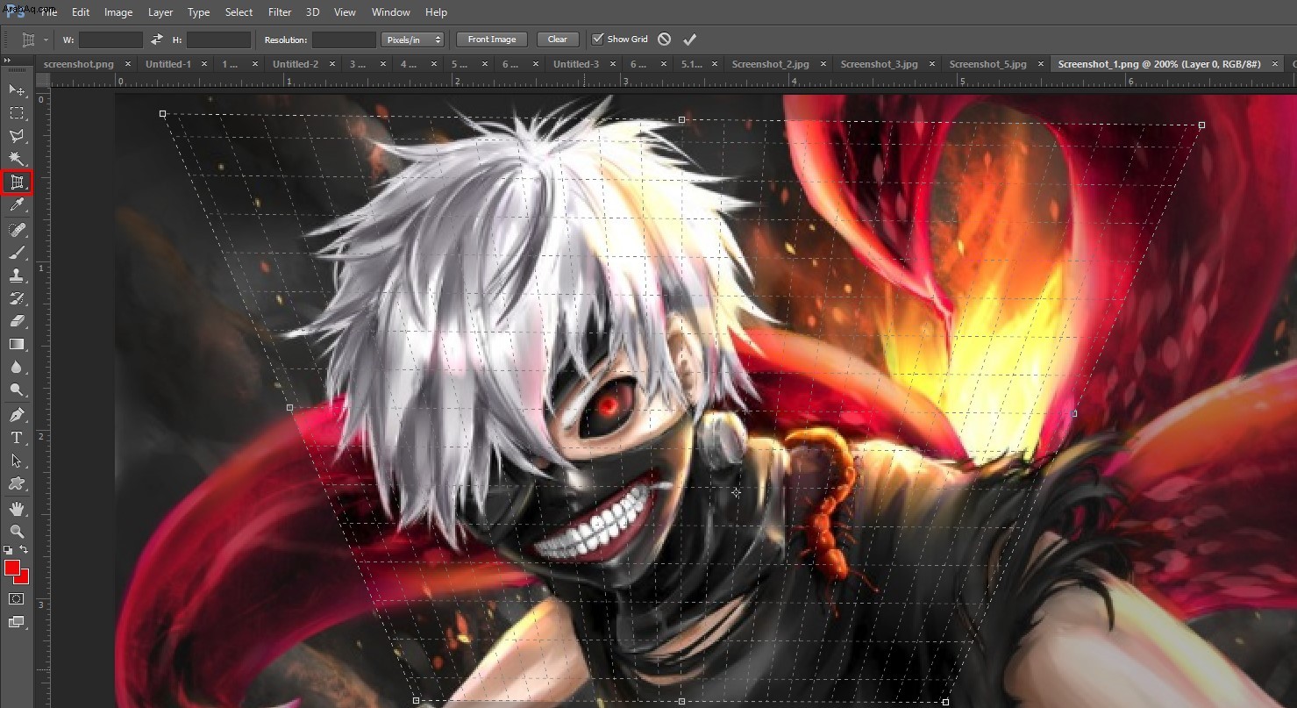The height and width of the screenshot is (708, 1297).
Task: Open the Window menu
Action: coord(391,12)
